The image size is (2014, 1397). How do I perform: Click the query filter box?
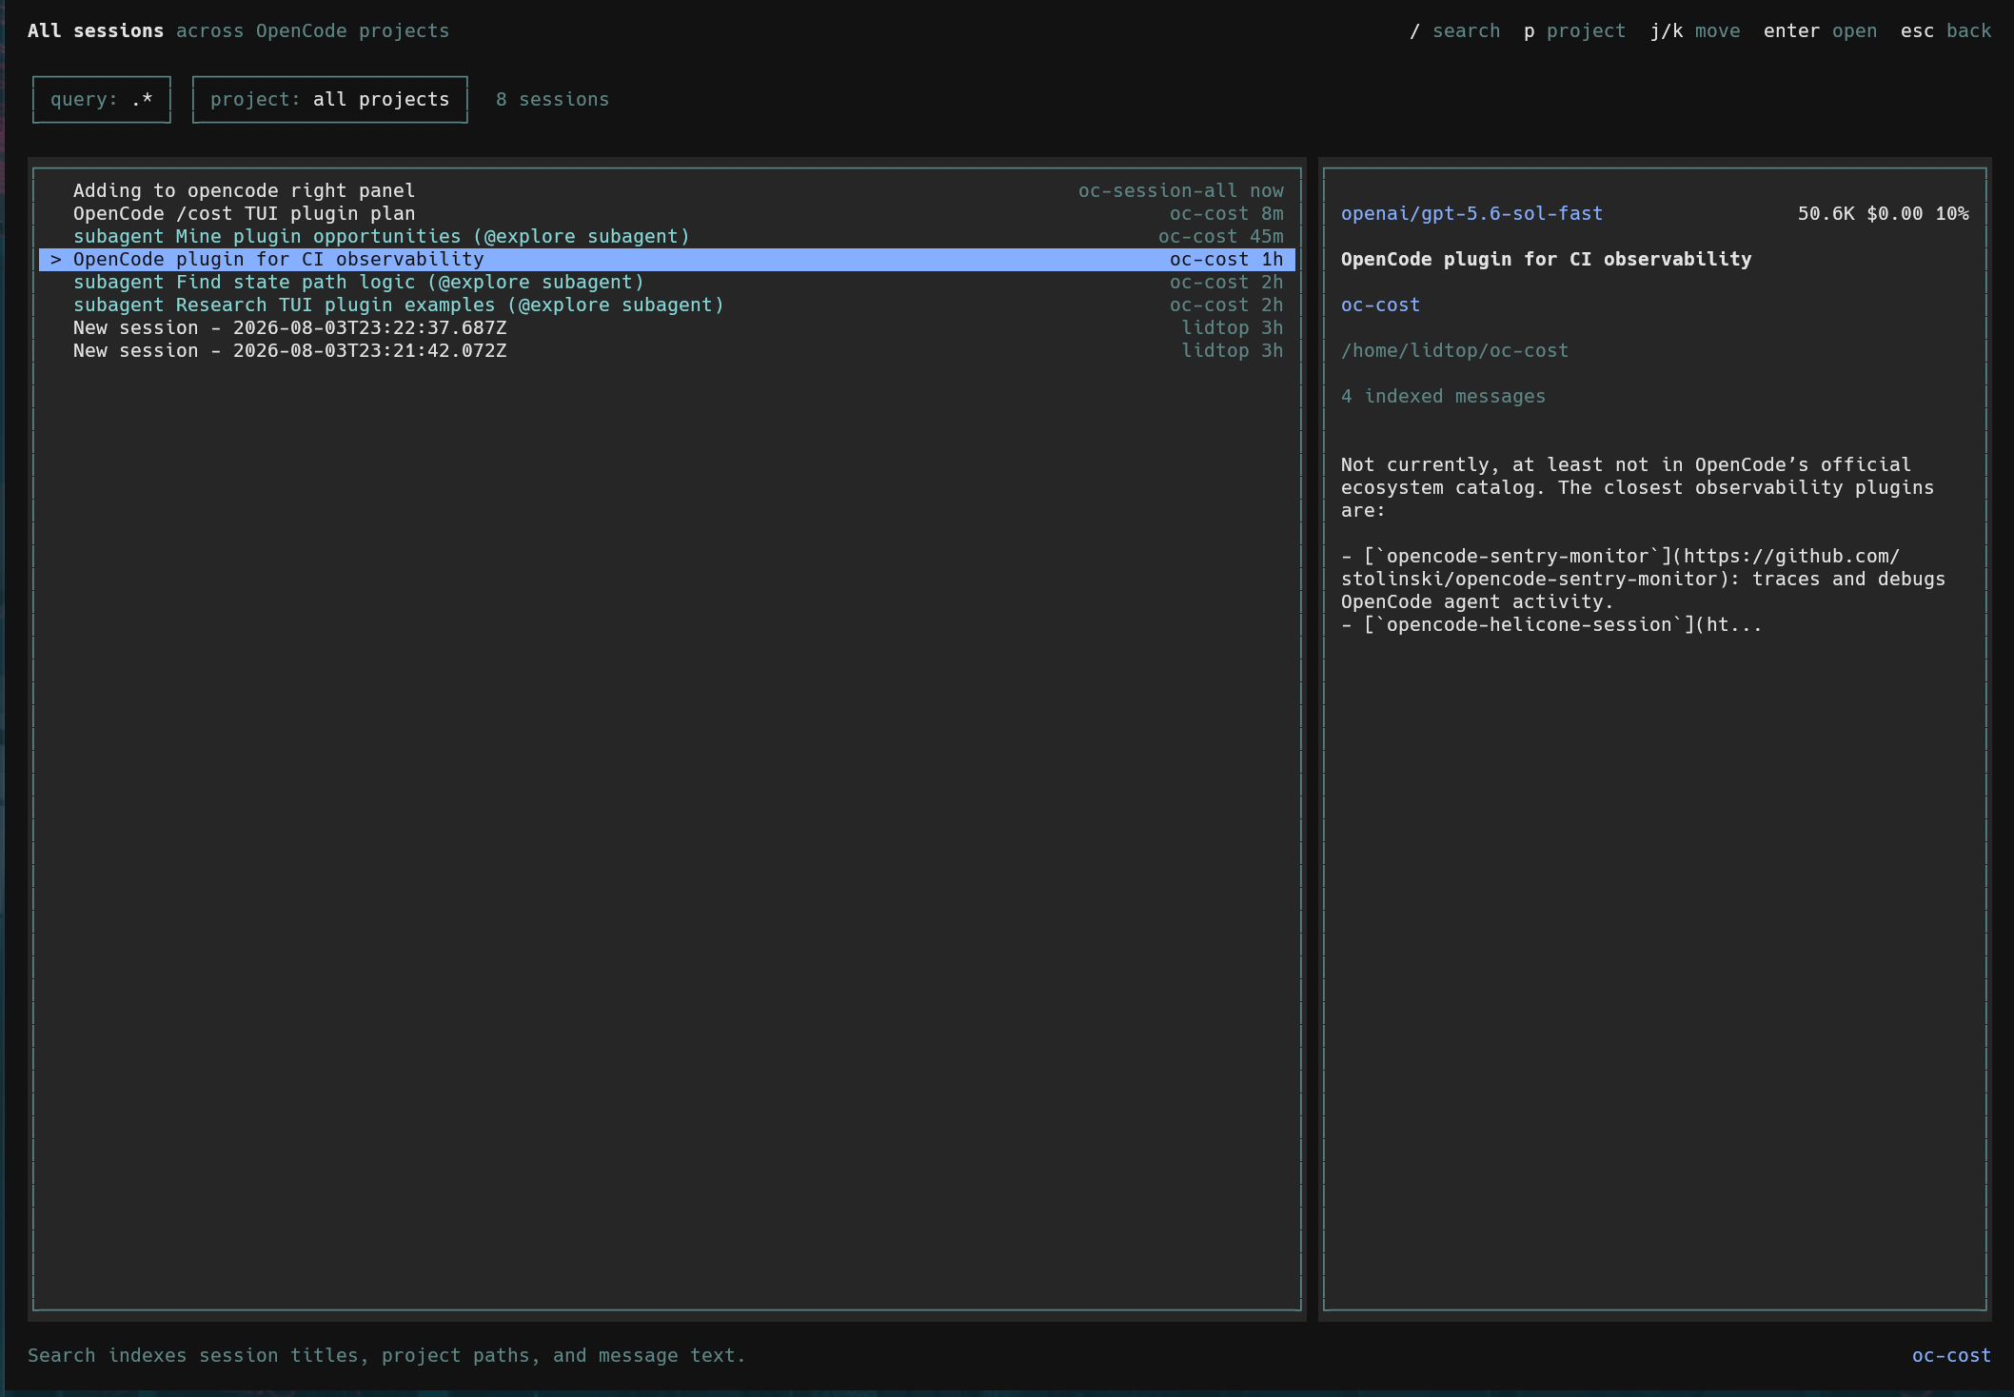(x=102, y=100)
